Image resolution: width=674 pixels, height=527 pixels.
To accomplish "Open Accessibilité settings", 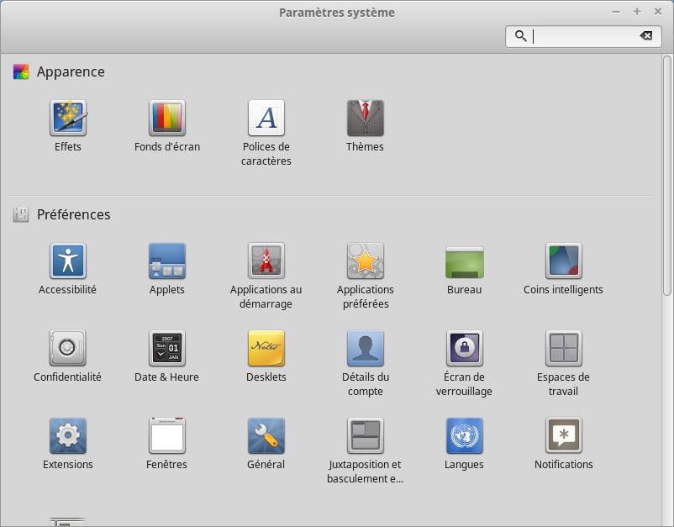I will point(68,261).
